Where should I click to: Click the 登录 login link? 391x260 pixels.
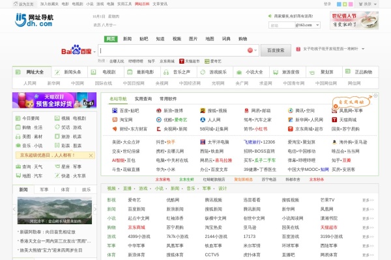click(327, 4)
